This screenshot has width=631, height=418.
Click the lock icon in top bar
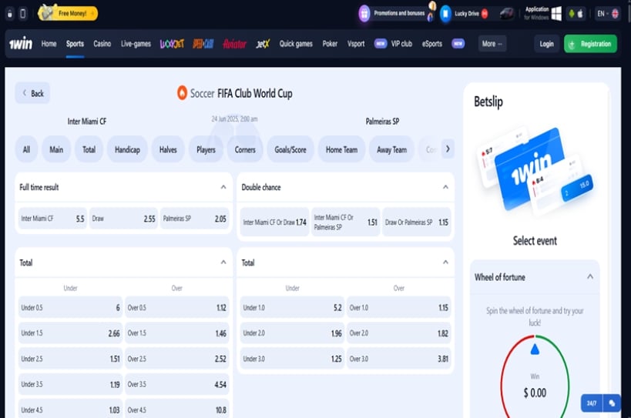tap(10, 14)
